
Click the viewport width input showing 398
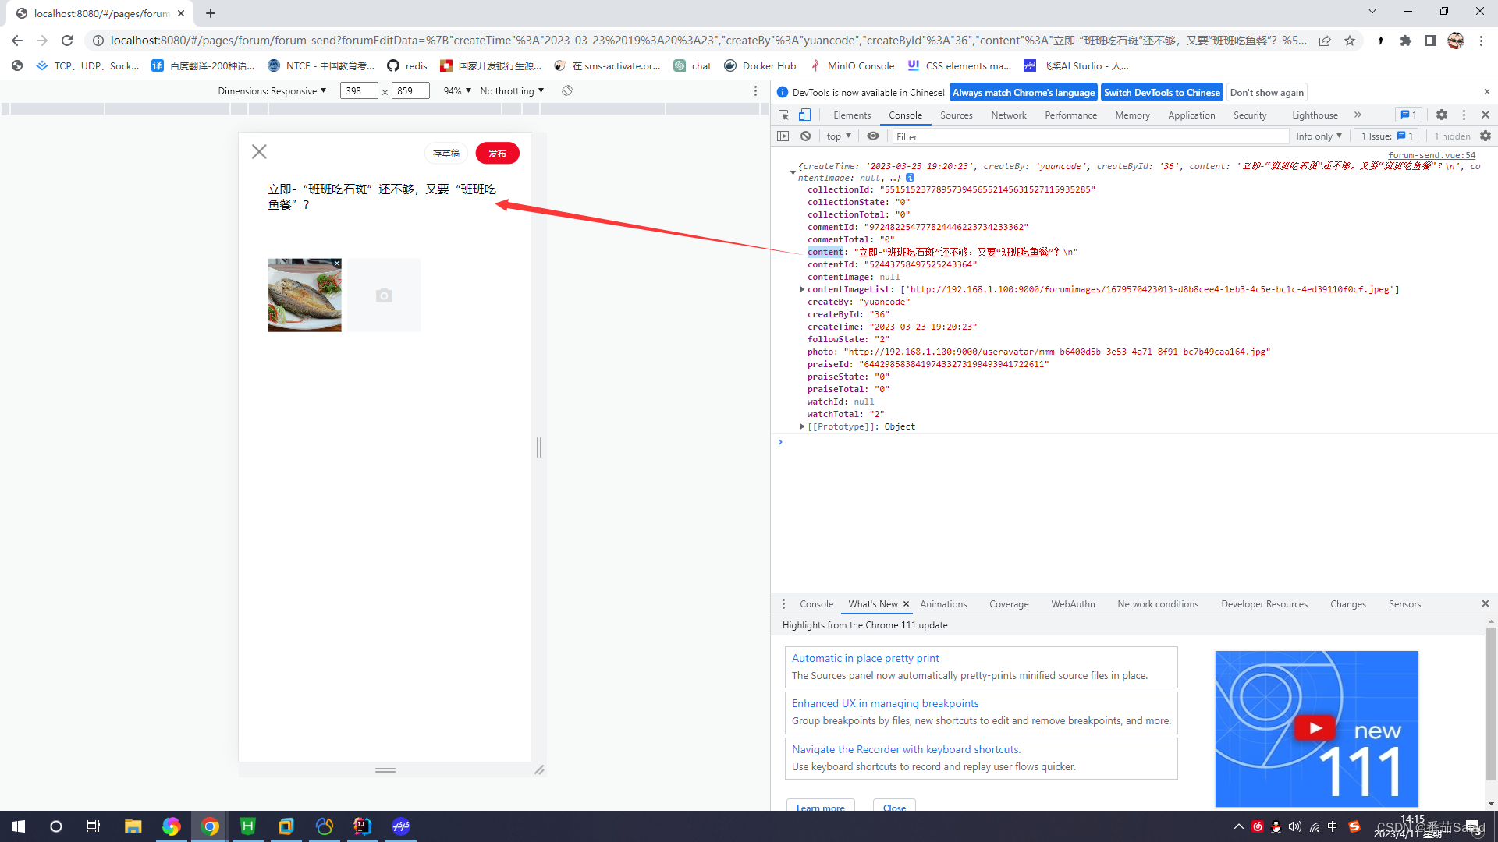click(x=359, y=90)
